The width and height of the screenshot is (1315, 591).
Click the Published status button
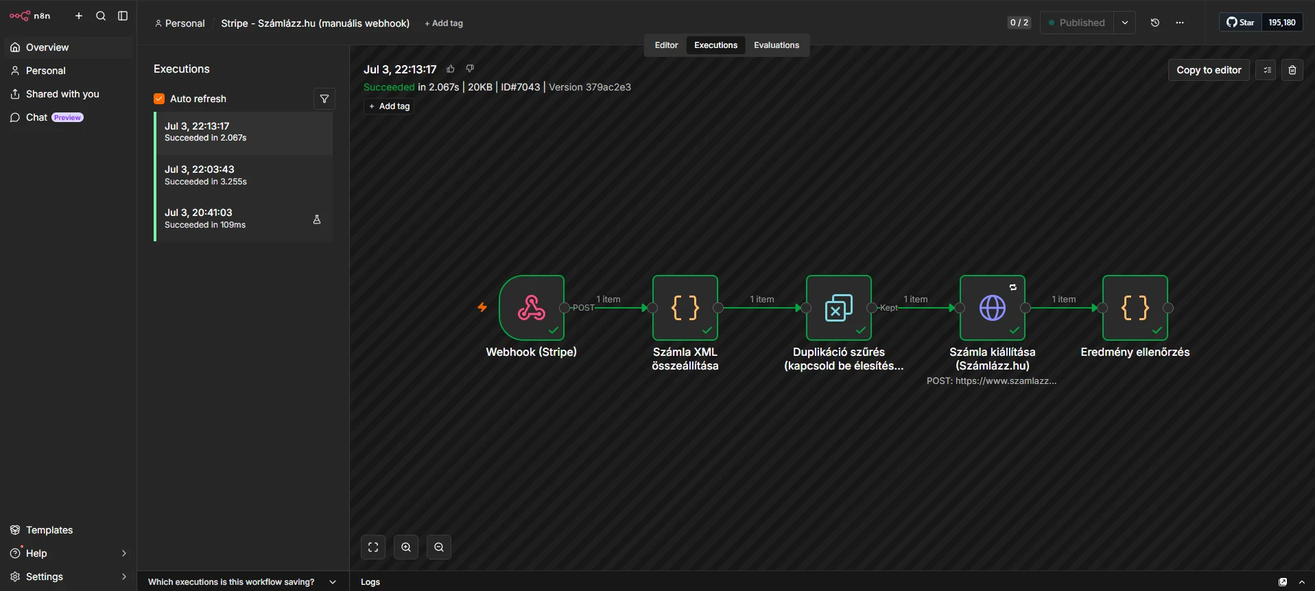[x=1077, y=23]
